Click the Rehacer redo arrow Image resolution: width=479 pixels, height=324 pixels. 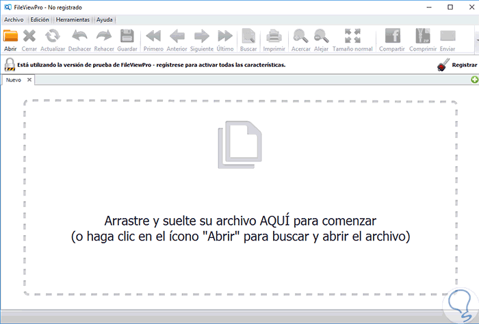(x=104, y=36)
